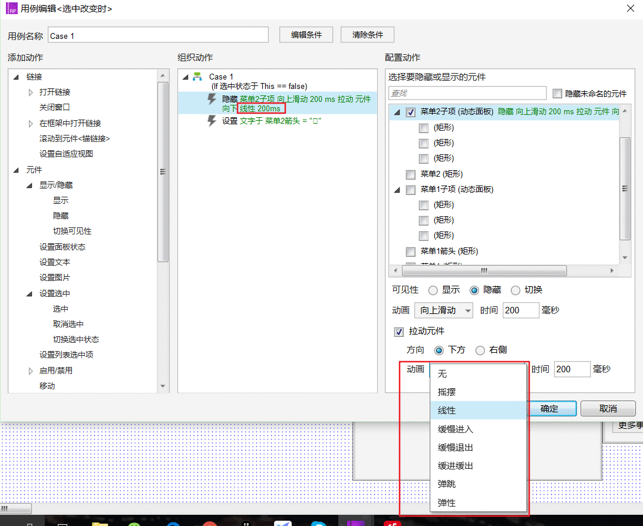Click the right arrow on the element list horizontal scrollbar

click(611, 270)
